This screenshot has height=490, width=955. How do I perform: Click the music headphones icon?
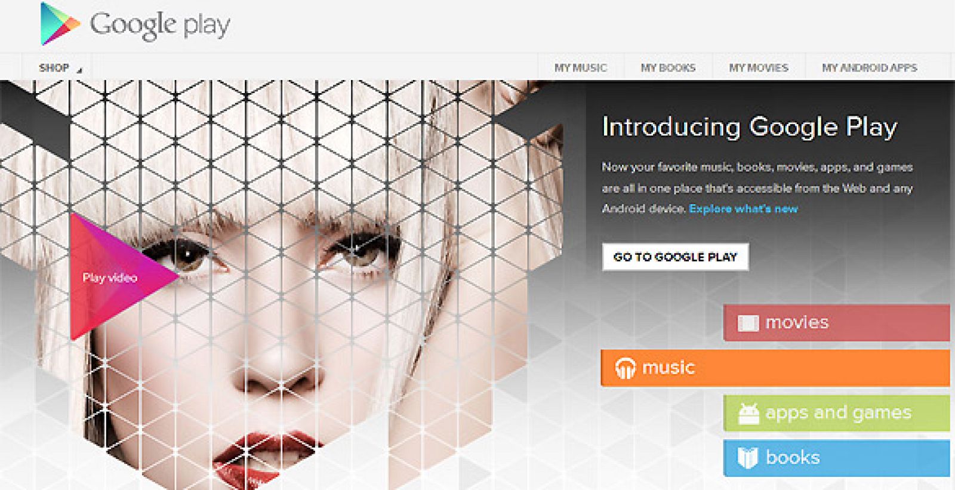coord(625,368)
